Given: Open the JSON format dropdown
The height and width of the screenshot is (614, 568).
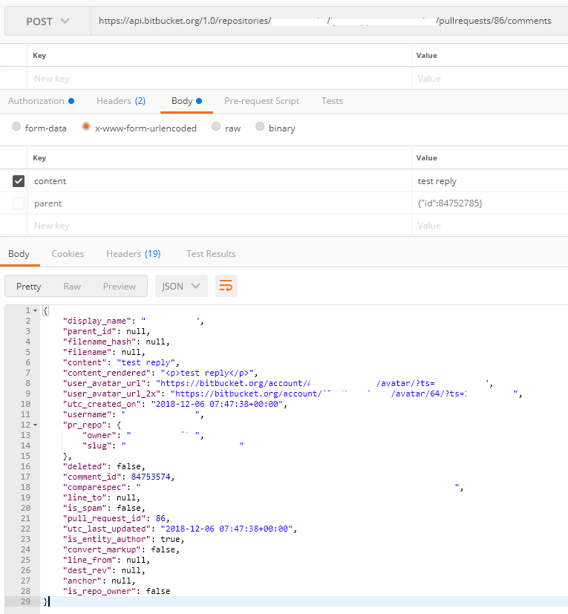Looking at the screenshot, I should coord(181,287).
